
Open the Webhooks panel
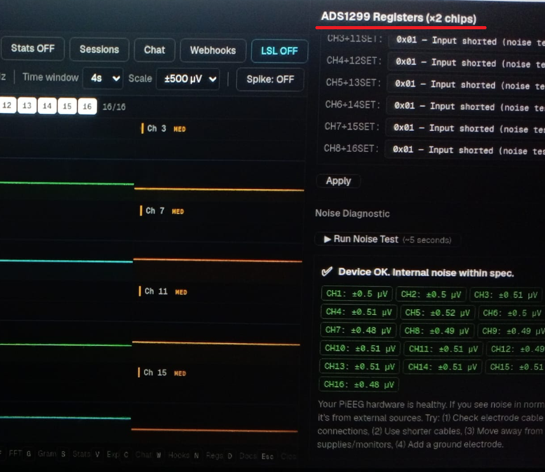(212, 49)
